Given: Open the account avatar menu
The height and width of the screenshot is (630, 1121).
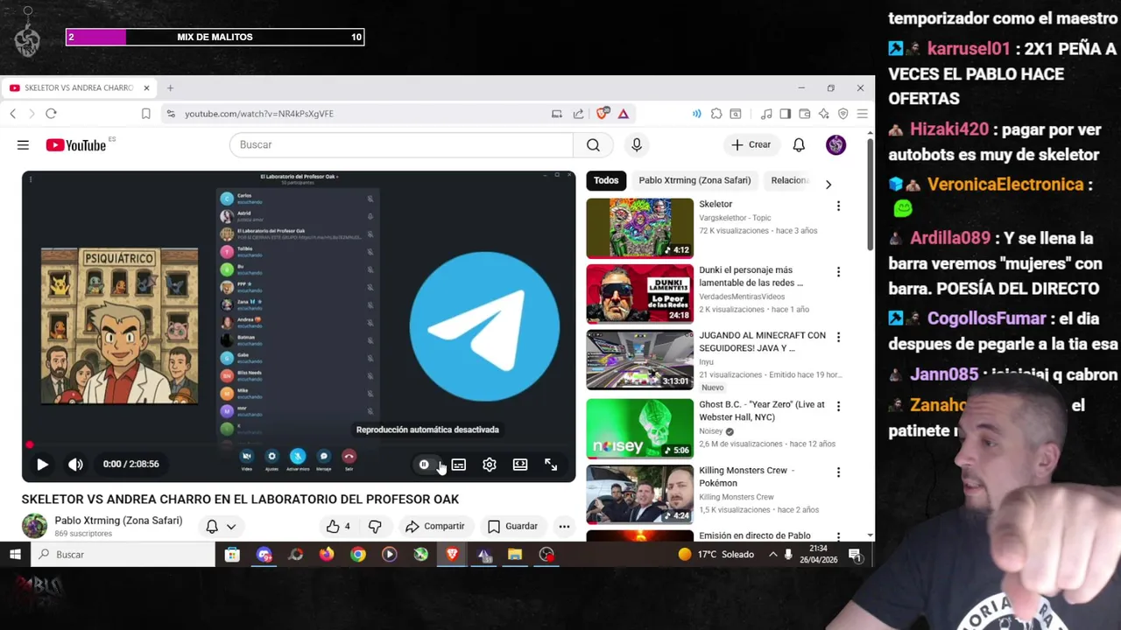Looking at the screenshot, I should [x=835, y=145].
